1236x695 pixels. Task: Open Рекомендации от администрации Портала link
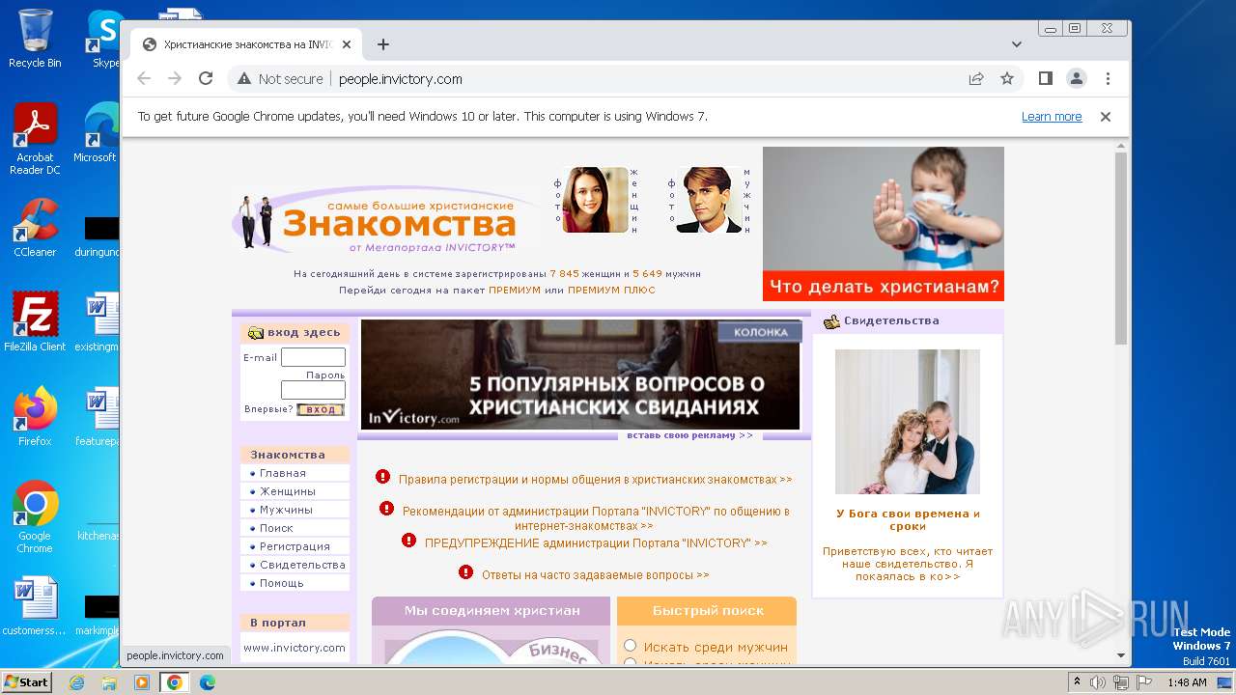[x=596, y=518]
